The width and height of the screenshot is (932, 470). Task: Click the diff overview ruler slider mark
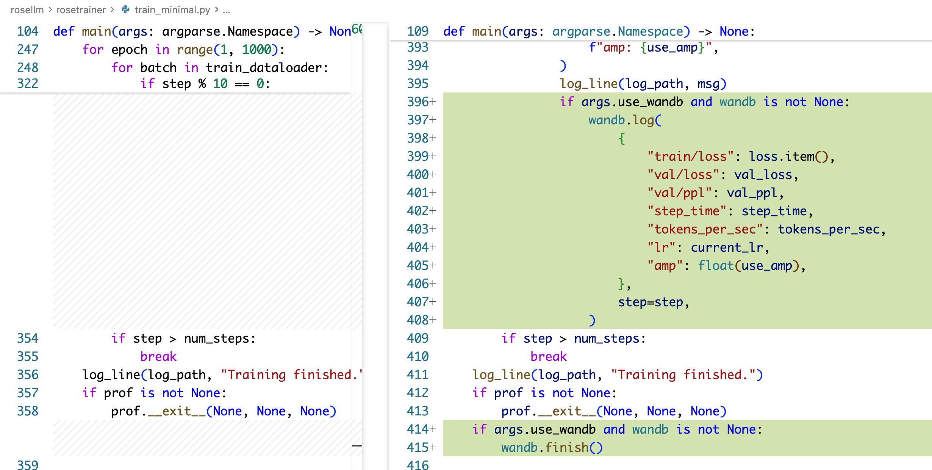[x=357, y=446]
